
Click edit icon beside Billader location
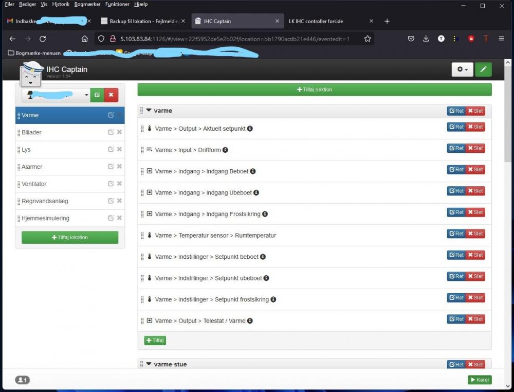pyautogui.click(x=111, y=132)
